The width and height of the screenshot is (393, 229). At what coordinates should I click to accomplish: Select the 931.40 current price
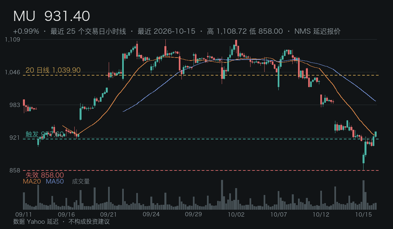pyautogui.click(x=67, y=16)
